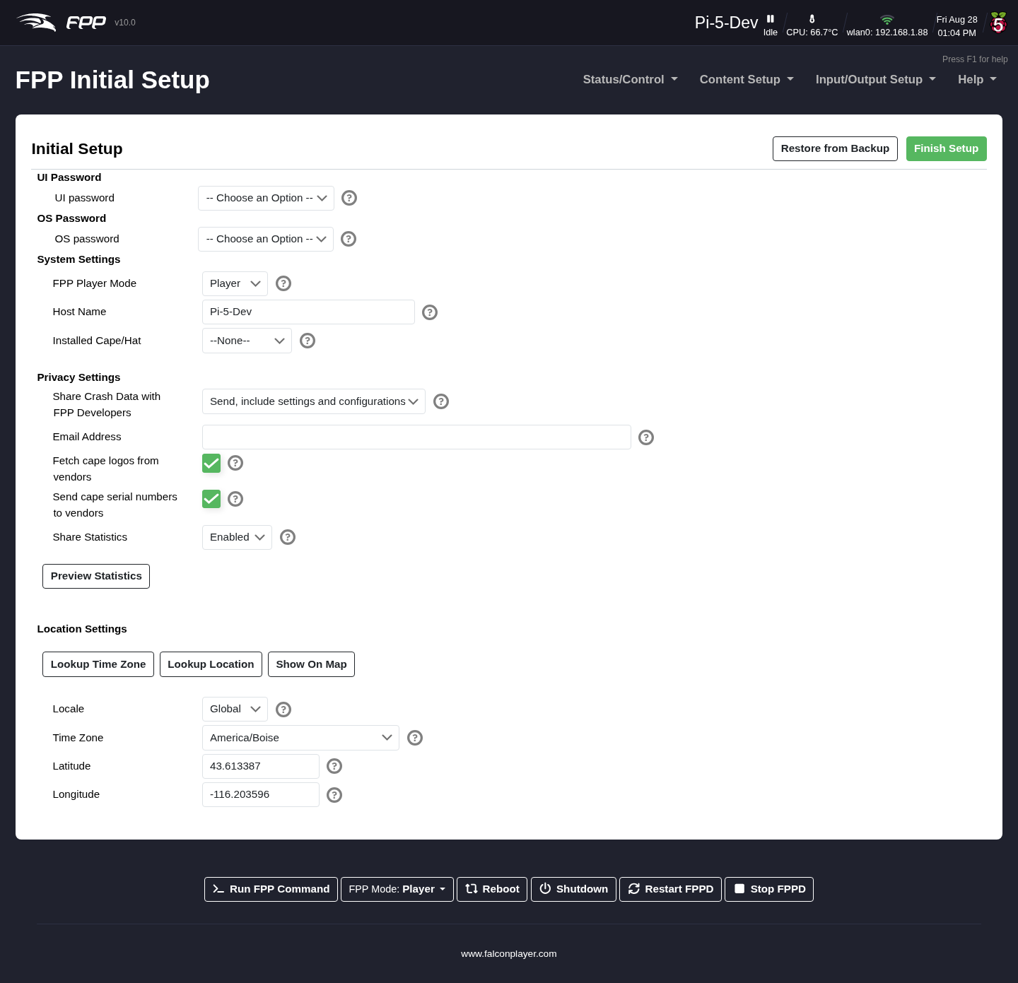Click the Raspberry Pi 5 icon
This screenshot has width=1018, height=983.
998,23
